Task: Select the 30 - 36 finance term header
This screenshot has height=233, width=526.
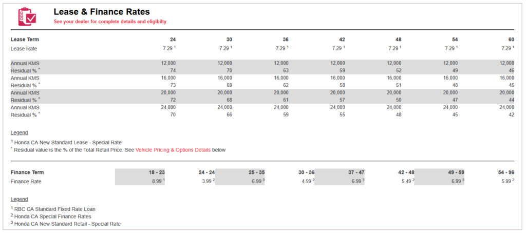Action: point(307,172)
